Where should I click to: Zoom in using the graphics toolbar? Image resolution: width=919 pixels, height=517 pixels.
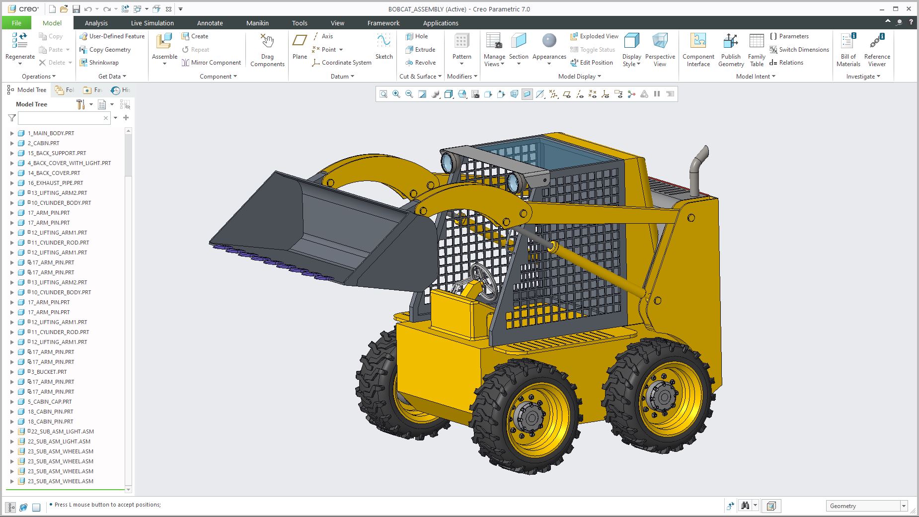tap(396, 94)
